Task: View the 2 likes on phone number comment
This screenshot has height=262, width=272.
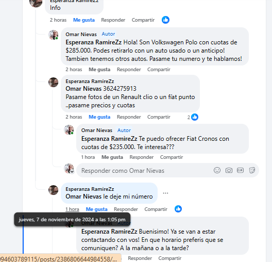Action: (193, 117)
